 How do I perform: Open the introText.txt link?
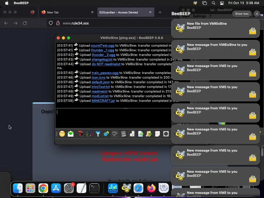coord(101,87)
